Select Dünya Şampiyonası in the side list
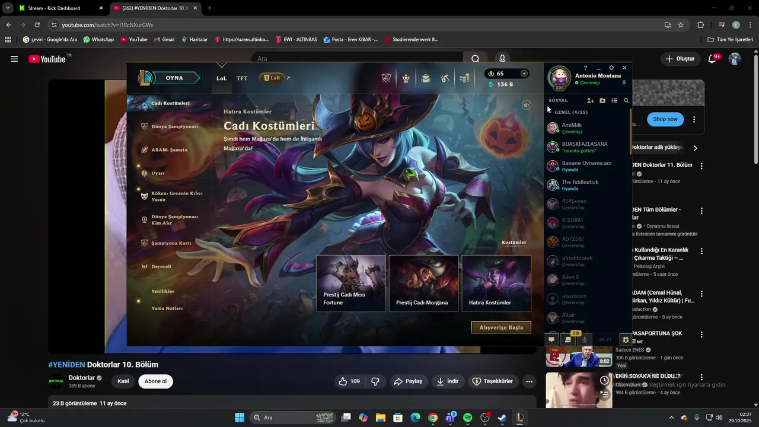The image size is (759, 427). (174, 126)
